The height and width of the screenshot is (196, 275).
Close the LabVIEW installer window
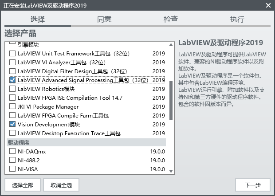click(x=268, y=5)
